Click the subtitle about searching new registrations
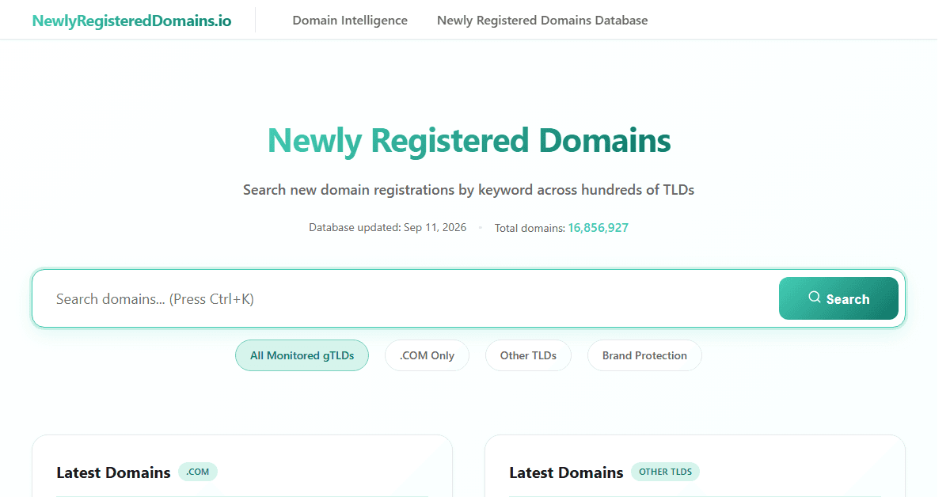The height and width of the screenshot is (497, 950). click(469, 190)
